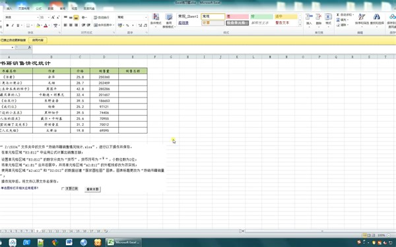Open Format as Table (套用表格格式)
Screen dimensions: 396x247
pos(169,20)
